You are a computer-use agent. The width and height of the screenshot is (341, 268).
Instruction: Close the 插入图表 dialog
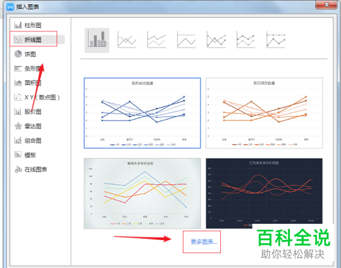tap(327, 5)
